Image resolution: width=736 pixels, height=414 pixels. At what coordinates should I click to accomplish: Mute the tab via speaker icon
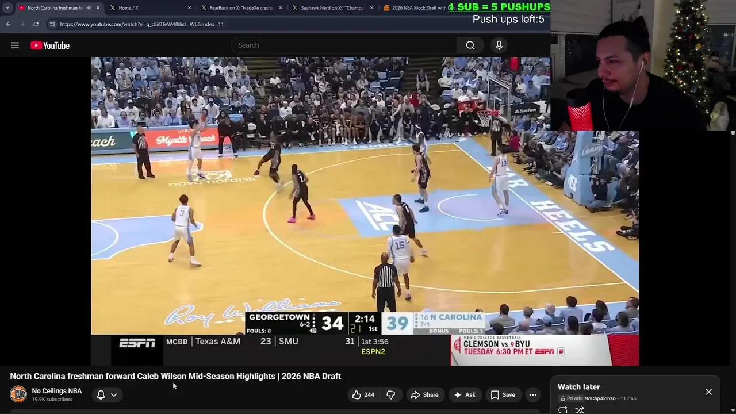pos(89,8)
